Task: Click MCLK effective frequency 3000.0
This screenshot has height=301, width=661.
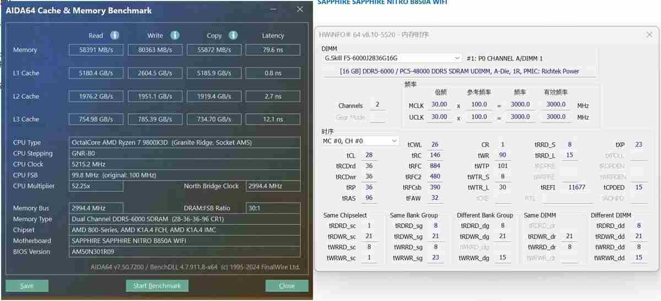Action: click(x=556, y=104)
